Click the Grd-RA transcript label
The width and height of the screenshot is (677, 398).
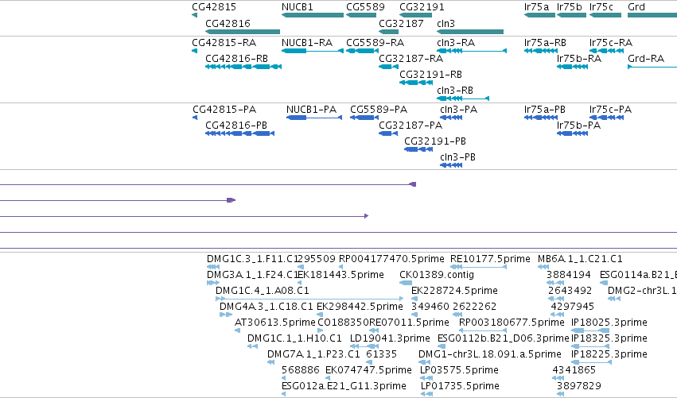click(646, 59)
